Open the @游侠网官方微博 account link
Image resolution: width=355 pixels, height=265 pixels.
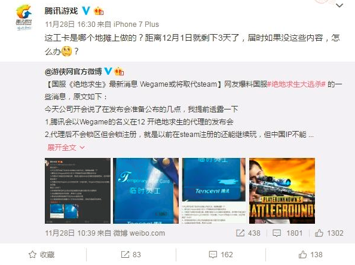[x=74, y=72]
